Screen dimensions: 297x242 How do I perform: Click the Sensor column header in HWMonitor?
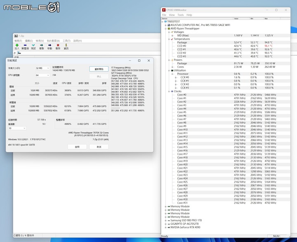pyautogui.click(x=197, y=19)
